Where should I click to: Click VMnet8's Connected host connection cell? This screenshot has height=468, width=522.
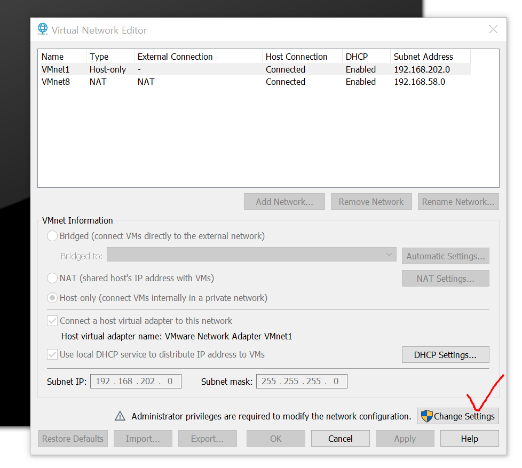(286, 82)
